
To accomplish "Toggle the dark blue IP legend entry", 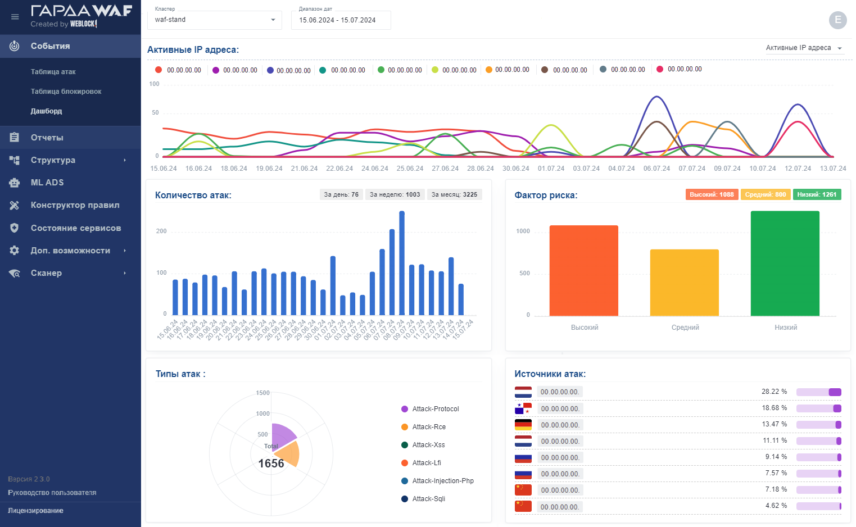I will point(289,70).
